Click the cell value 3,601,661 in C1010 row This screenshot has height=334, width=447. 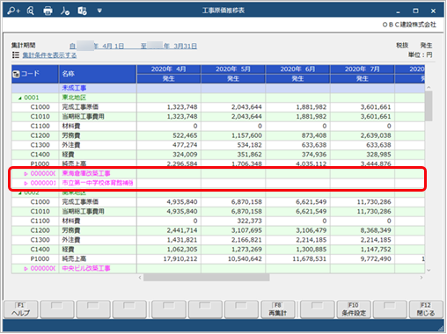tap(376, 117)
